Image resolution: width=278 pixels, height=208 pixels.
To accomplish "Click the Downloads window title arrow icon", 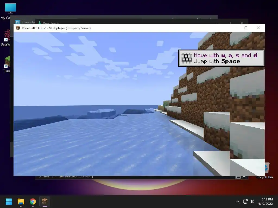I will [40, 23].
